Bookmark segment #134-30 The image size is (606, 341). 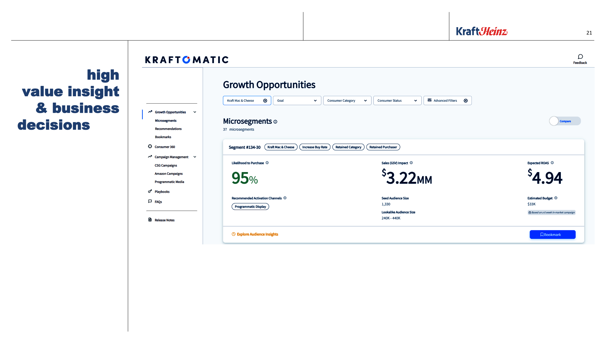[x=552, y=235]
